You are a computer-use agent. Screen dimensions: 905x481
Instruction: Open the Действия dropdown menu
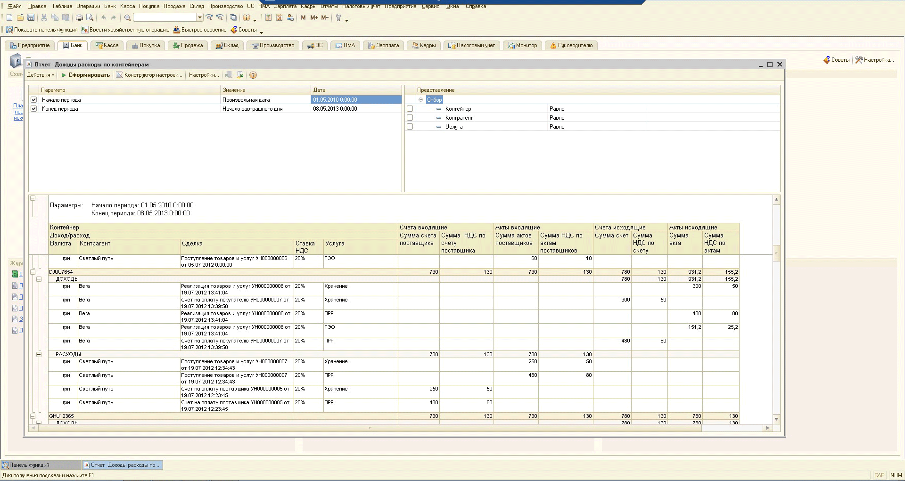click(x=41, y=75)
